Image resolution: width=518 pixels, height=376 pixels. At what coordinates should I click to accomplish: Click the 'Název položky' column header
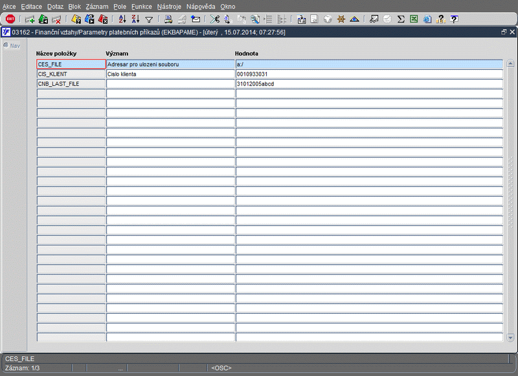tap(56, 54)
